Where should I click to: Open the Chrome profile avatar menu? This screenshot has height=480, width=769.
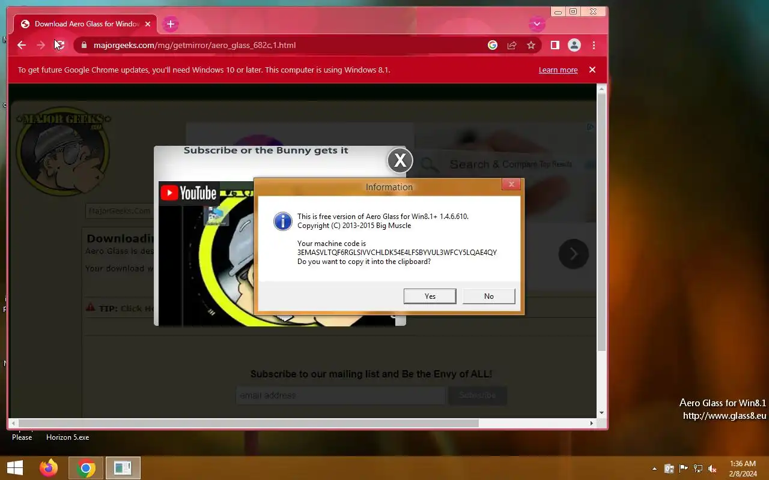[574, 45]
